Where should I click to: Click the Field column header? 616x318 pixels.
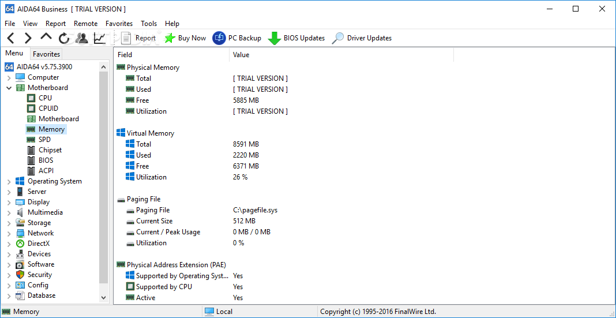172,55
